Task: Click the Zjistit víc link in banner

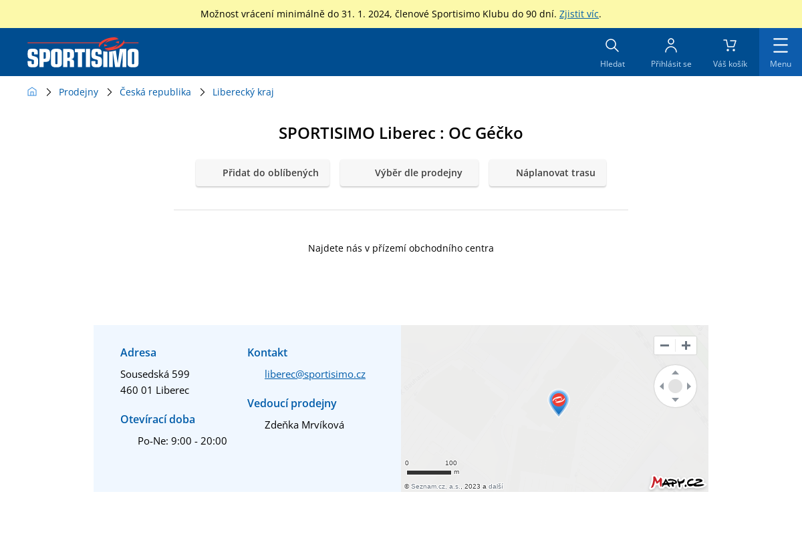Action: (x=579, y=14)
